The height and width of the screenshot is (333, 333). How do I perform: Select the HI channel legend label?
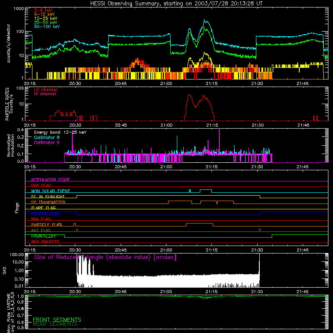45,94
